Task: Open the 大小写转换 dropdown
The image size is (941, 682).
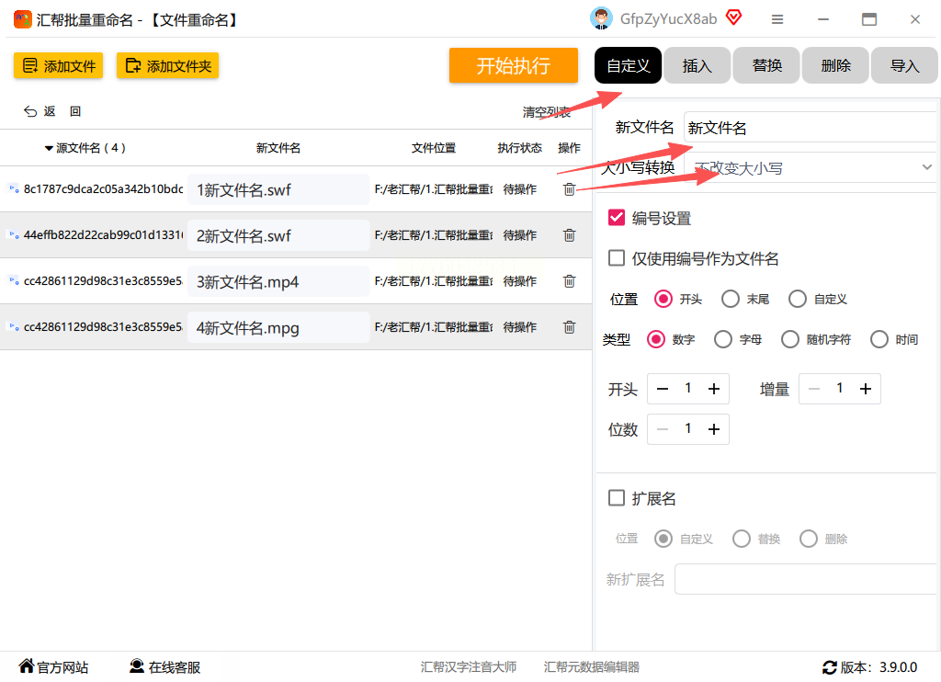Action: [x=811, y=168]
